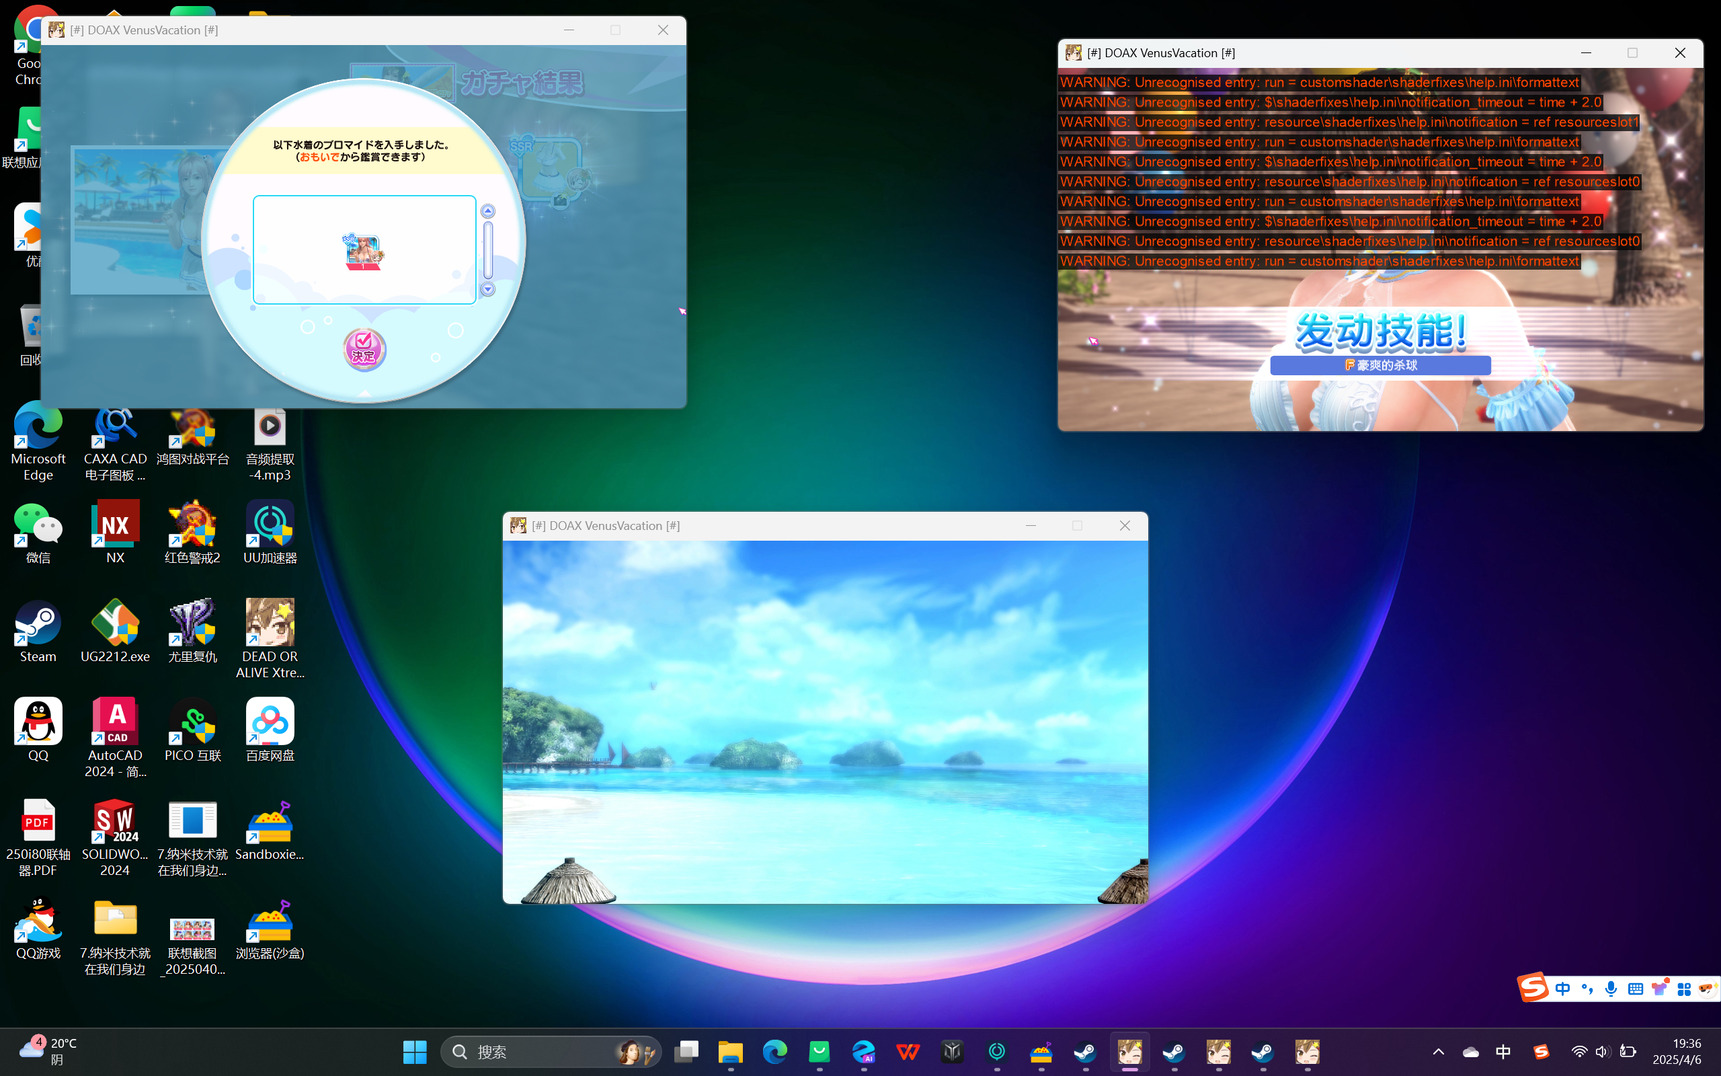This screenshot has width=1721, height=1076.
Task: Click the large Sogou logo on IME bar
Action: point(1533,988)
